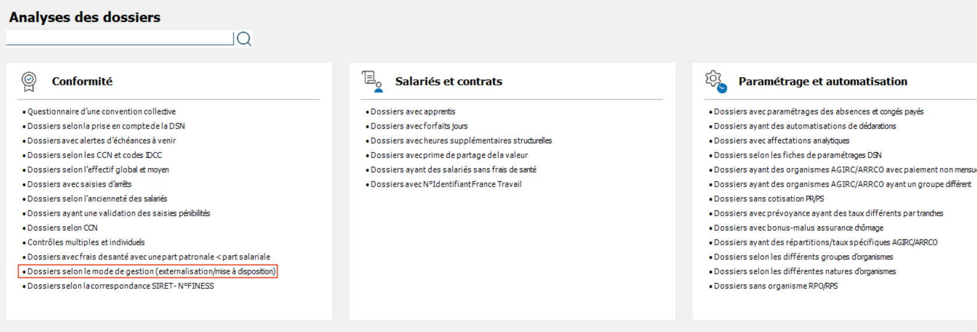Screen dimensions: 977x332
Task: Click the Conformité ribbon badge icon
Action: pos(29,81)
